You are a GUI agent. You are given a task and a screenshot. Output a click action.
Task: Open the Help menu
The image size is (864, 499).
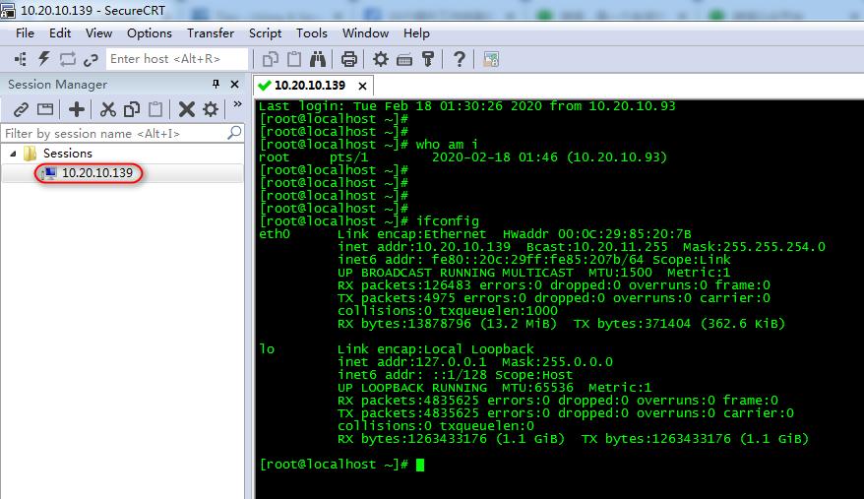tap(416, 33)
